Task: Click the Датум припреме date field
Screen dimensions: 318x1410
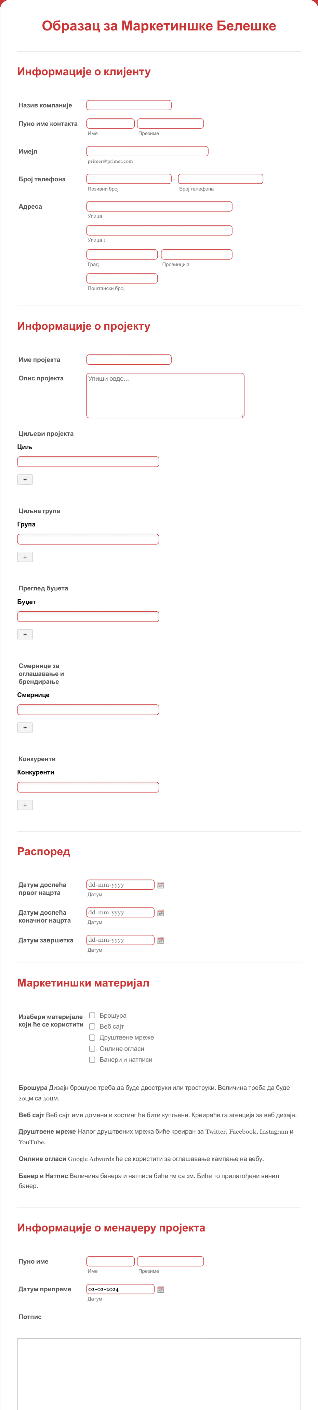Action: tap(120, 1289)
